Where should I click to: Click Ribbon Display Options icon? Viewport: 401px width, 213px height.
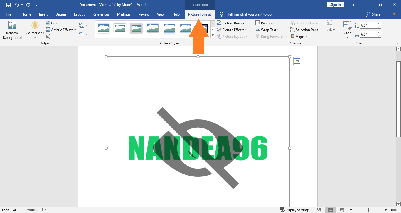pos(354,5)
